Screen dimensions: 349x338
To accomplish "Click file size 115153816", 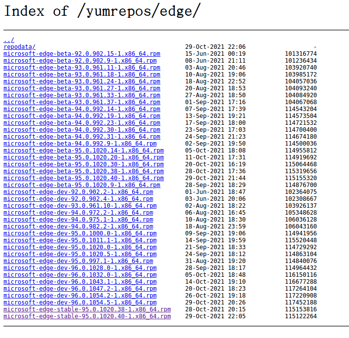I will coord(301,309).
